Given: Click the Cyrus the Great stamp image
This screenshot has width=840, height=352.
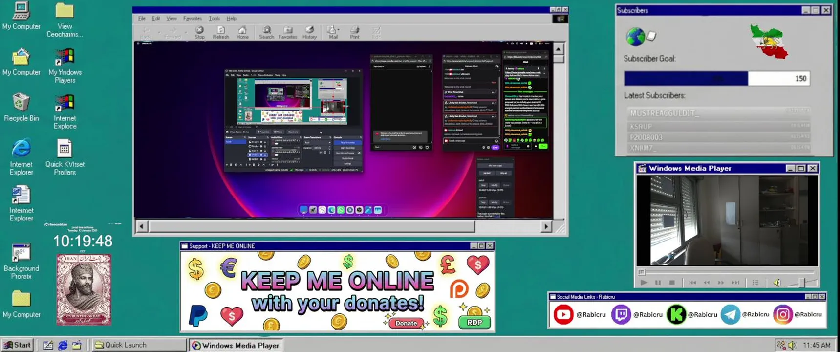Looking at the screenshot, I should coord(84,289).
